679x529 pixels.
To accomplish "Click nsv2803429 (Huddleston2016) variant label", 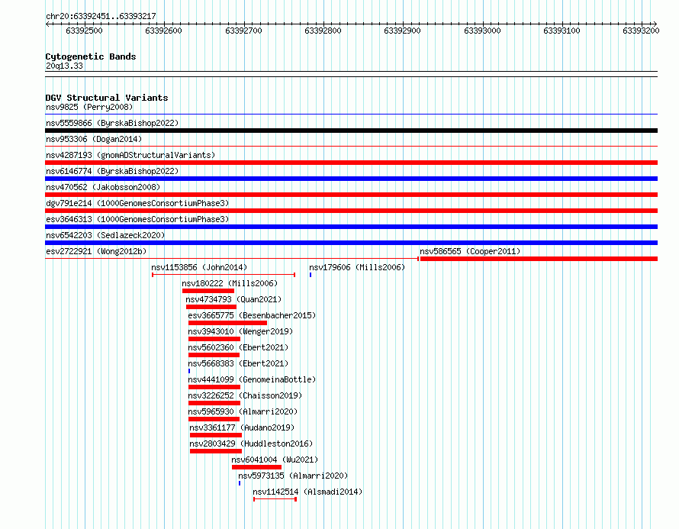I will pyautogui.click(x=251, y=444).
